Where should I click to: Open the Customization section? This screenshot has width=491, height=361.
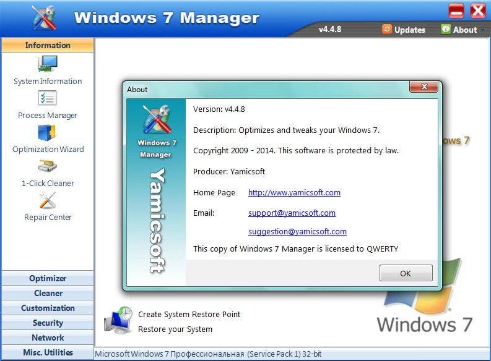48,308
